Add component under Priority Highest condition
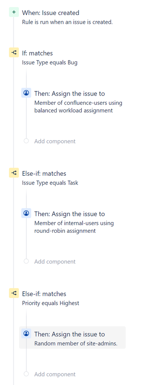 [55, 374]
